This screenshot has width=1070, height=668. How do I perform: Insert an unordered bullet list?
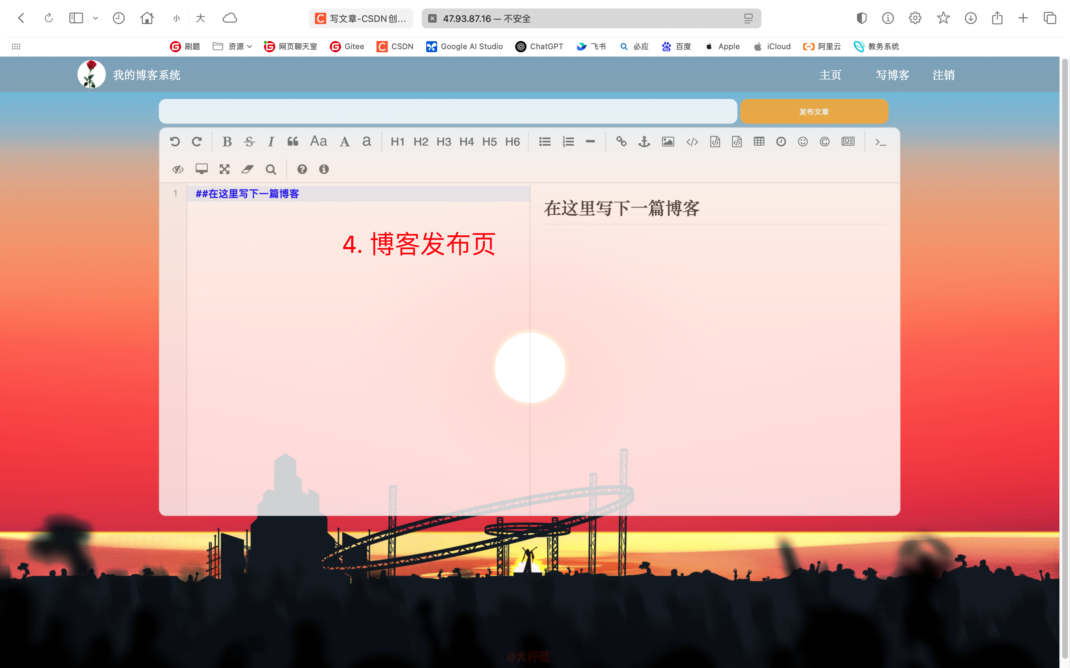545,142
